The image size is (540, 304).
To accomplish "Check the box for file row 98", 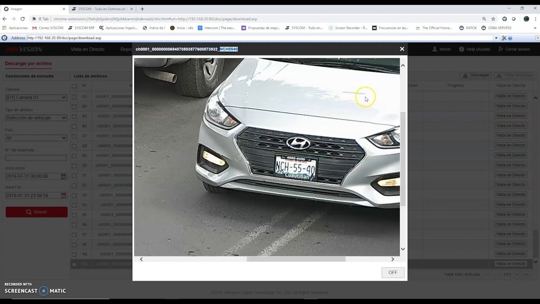I will 74,244.
